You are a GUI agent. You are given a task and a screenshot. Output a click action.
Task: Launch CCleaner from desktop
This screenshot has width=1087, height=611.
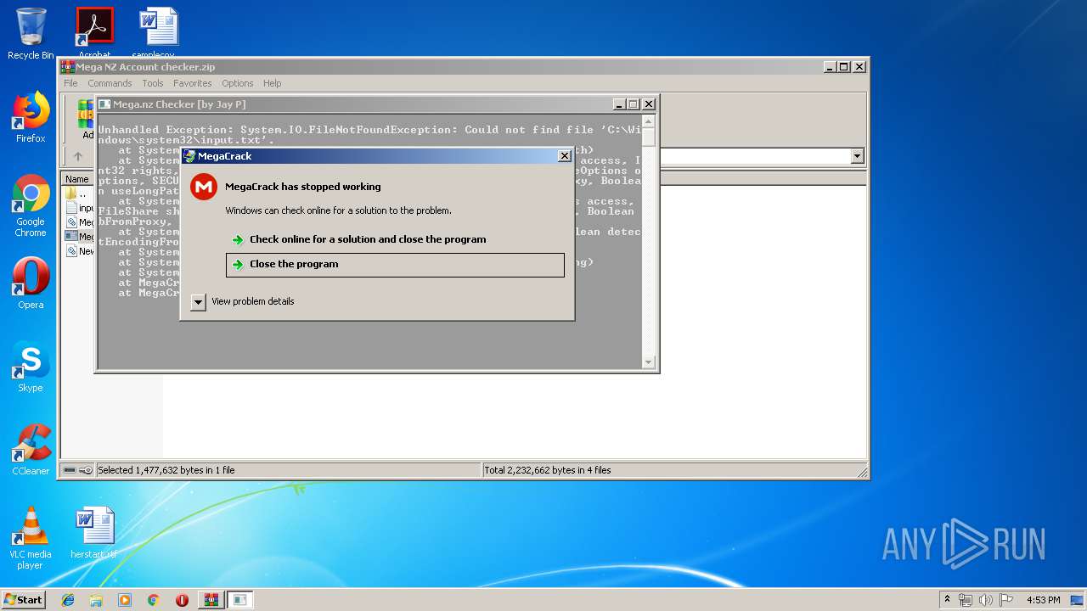31,450
